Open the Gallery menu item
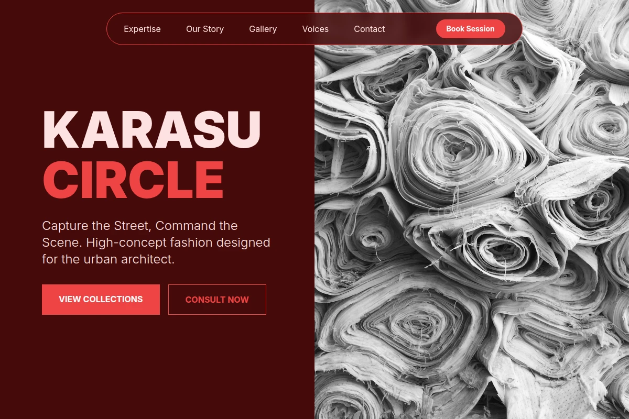The image size is (629, 419). click(x=263, y=29)
